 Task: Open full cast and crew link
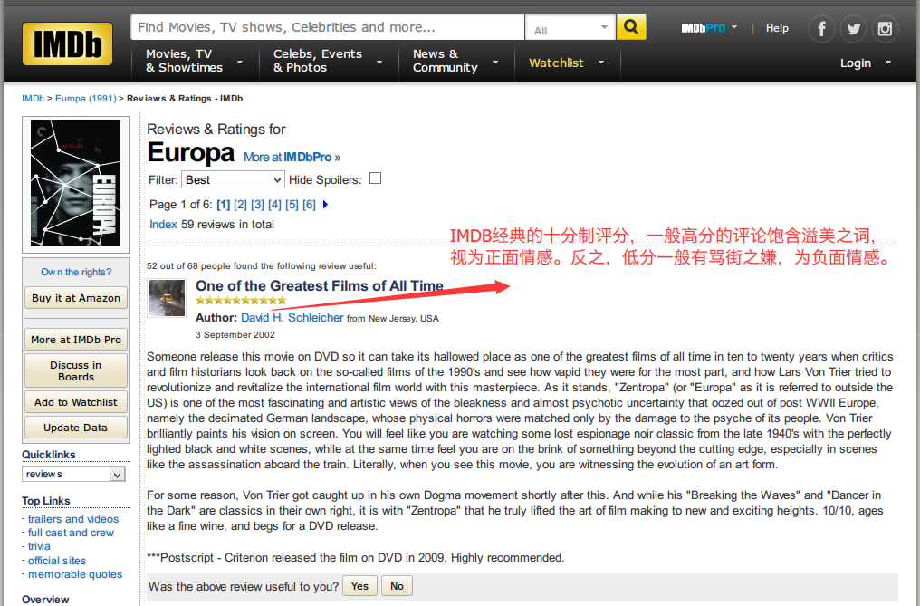pos(71,533)
